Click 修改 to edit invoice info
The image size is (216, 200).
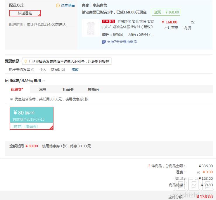click(x=75, y=70)
